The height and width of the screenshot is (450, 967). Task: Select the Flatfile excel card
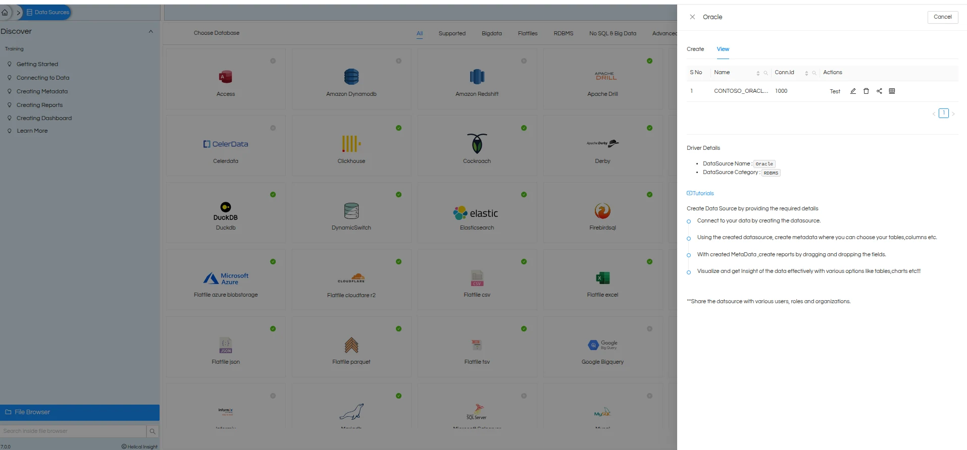click(x=603, y=280)
